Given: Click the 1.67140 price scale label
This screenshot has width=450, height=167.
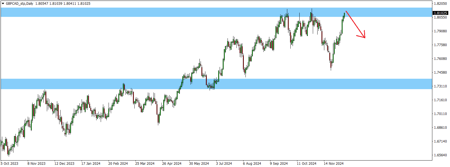Looking at the screenshot, I should click(440, 141).
